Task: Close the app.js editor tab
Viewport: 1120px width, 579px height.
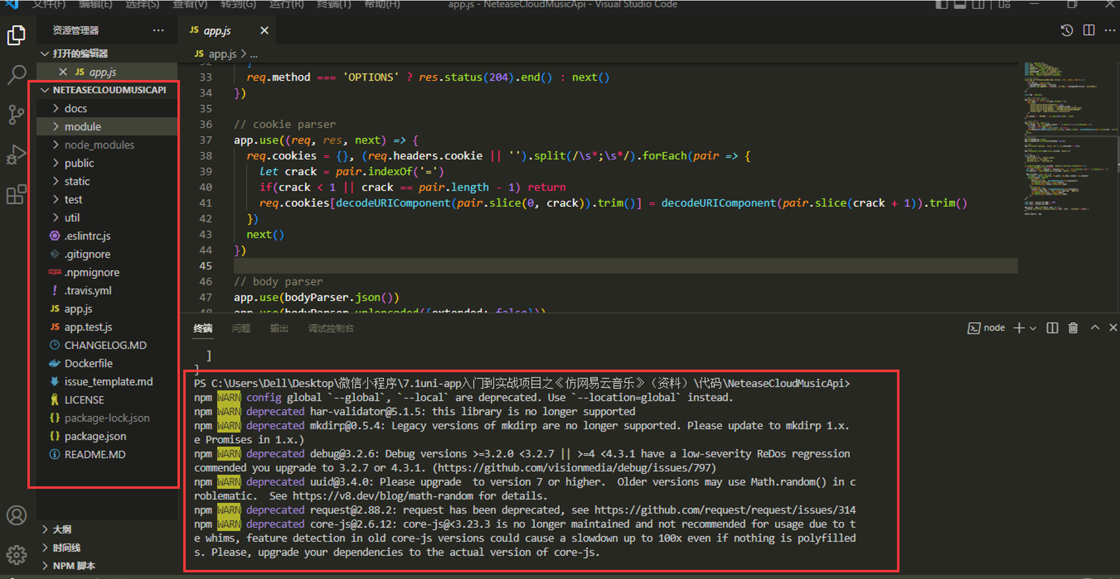Action: point(264,30)
